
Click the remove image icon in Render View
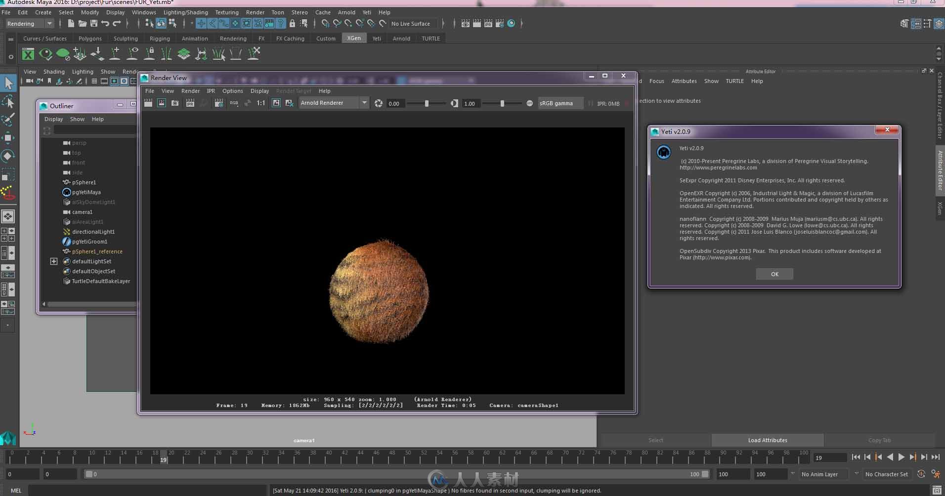click(x=290, y=103)
